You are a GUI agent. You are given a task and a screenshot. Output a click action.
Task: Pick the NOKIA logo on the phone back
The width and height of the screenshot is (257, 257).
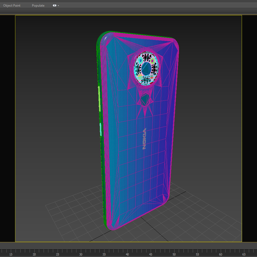tap(144, 139)
